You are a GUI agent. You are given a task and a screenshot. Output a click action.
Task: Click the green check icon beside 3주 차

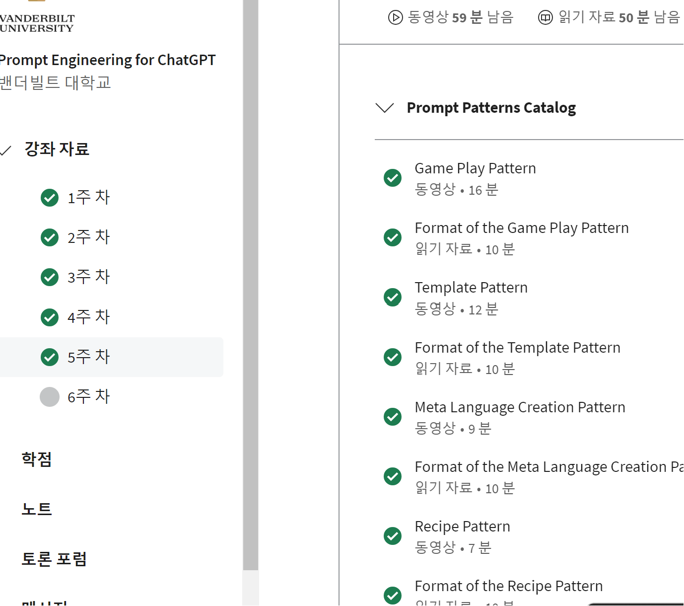coord(50,277)
